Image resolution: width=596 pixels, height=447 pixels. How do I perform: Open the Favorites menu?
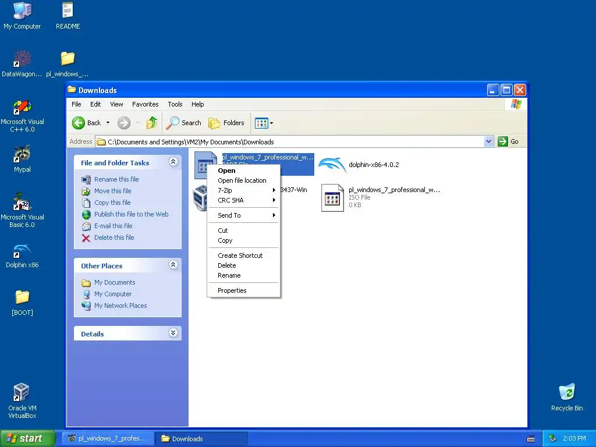145,104
